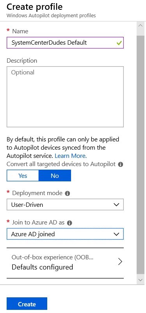Click the info icon beside Deployment mode
This screenshot has width=146, height=313.
68,194
